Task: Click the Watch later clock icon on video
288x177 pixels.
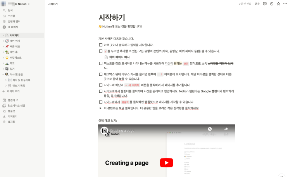Action: pos(210,129)
